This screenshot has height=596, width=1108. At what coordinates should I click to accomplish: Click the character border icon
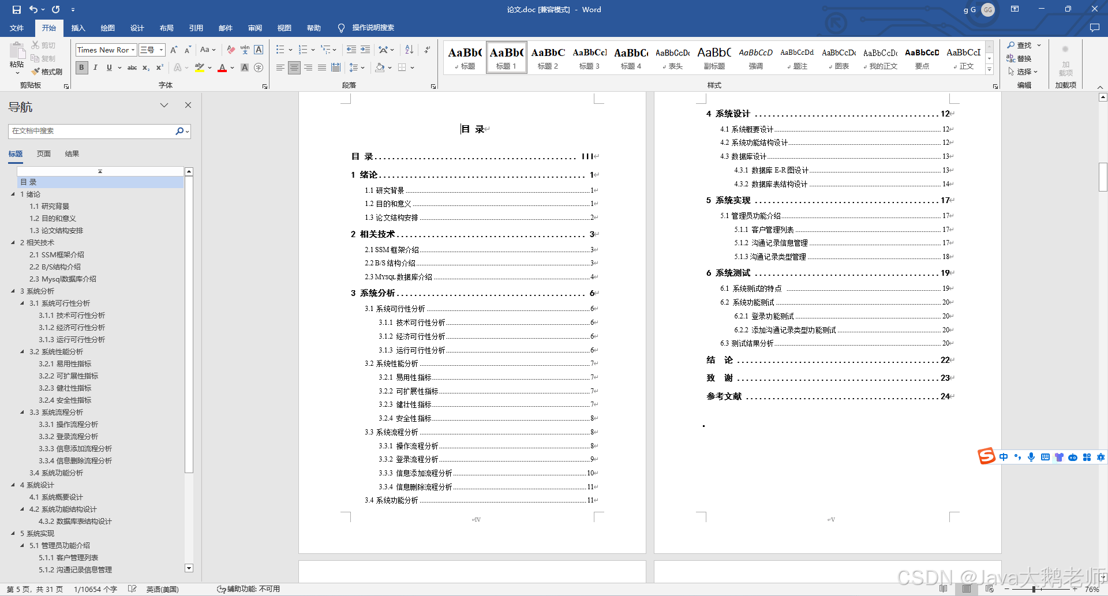click(259, 50)
